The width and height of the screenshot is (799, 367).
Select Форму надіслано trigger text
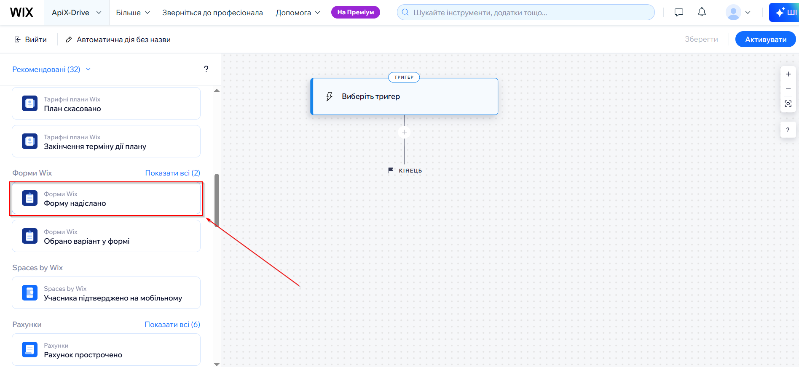(75, 203)
